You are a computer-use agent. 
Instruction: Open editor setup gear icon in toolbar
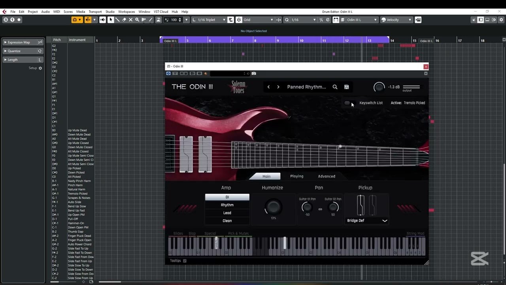[x=500, y=20]
